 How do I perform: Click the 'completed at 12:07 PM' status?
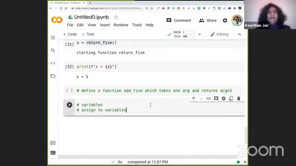[x=148, y=162]
